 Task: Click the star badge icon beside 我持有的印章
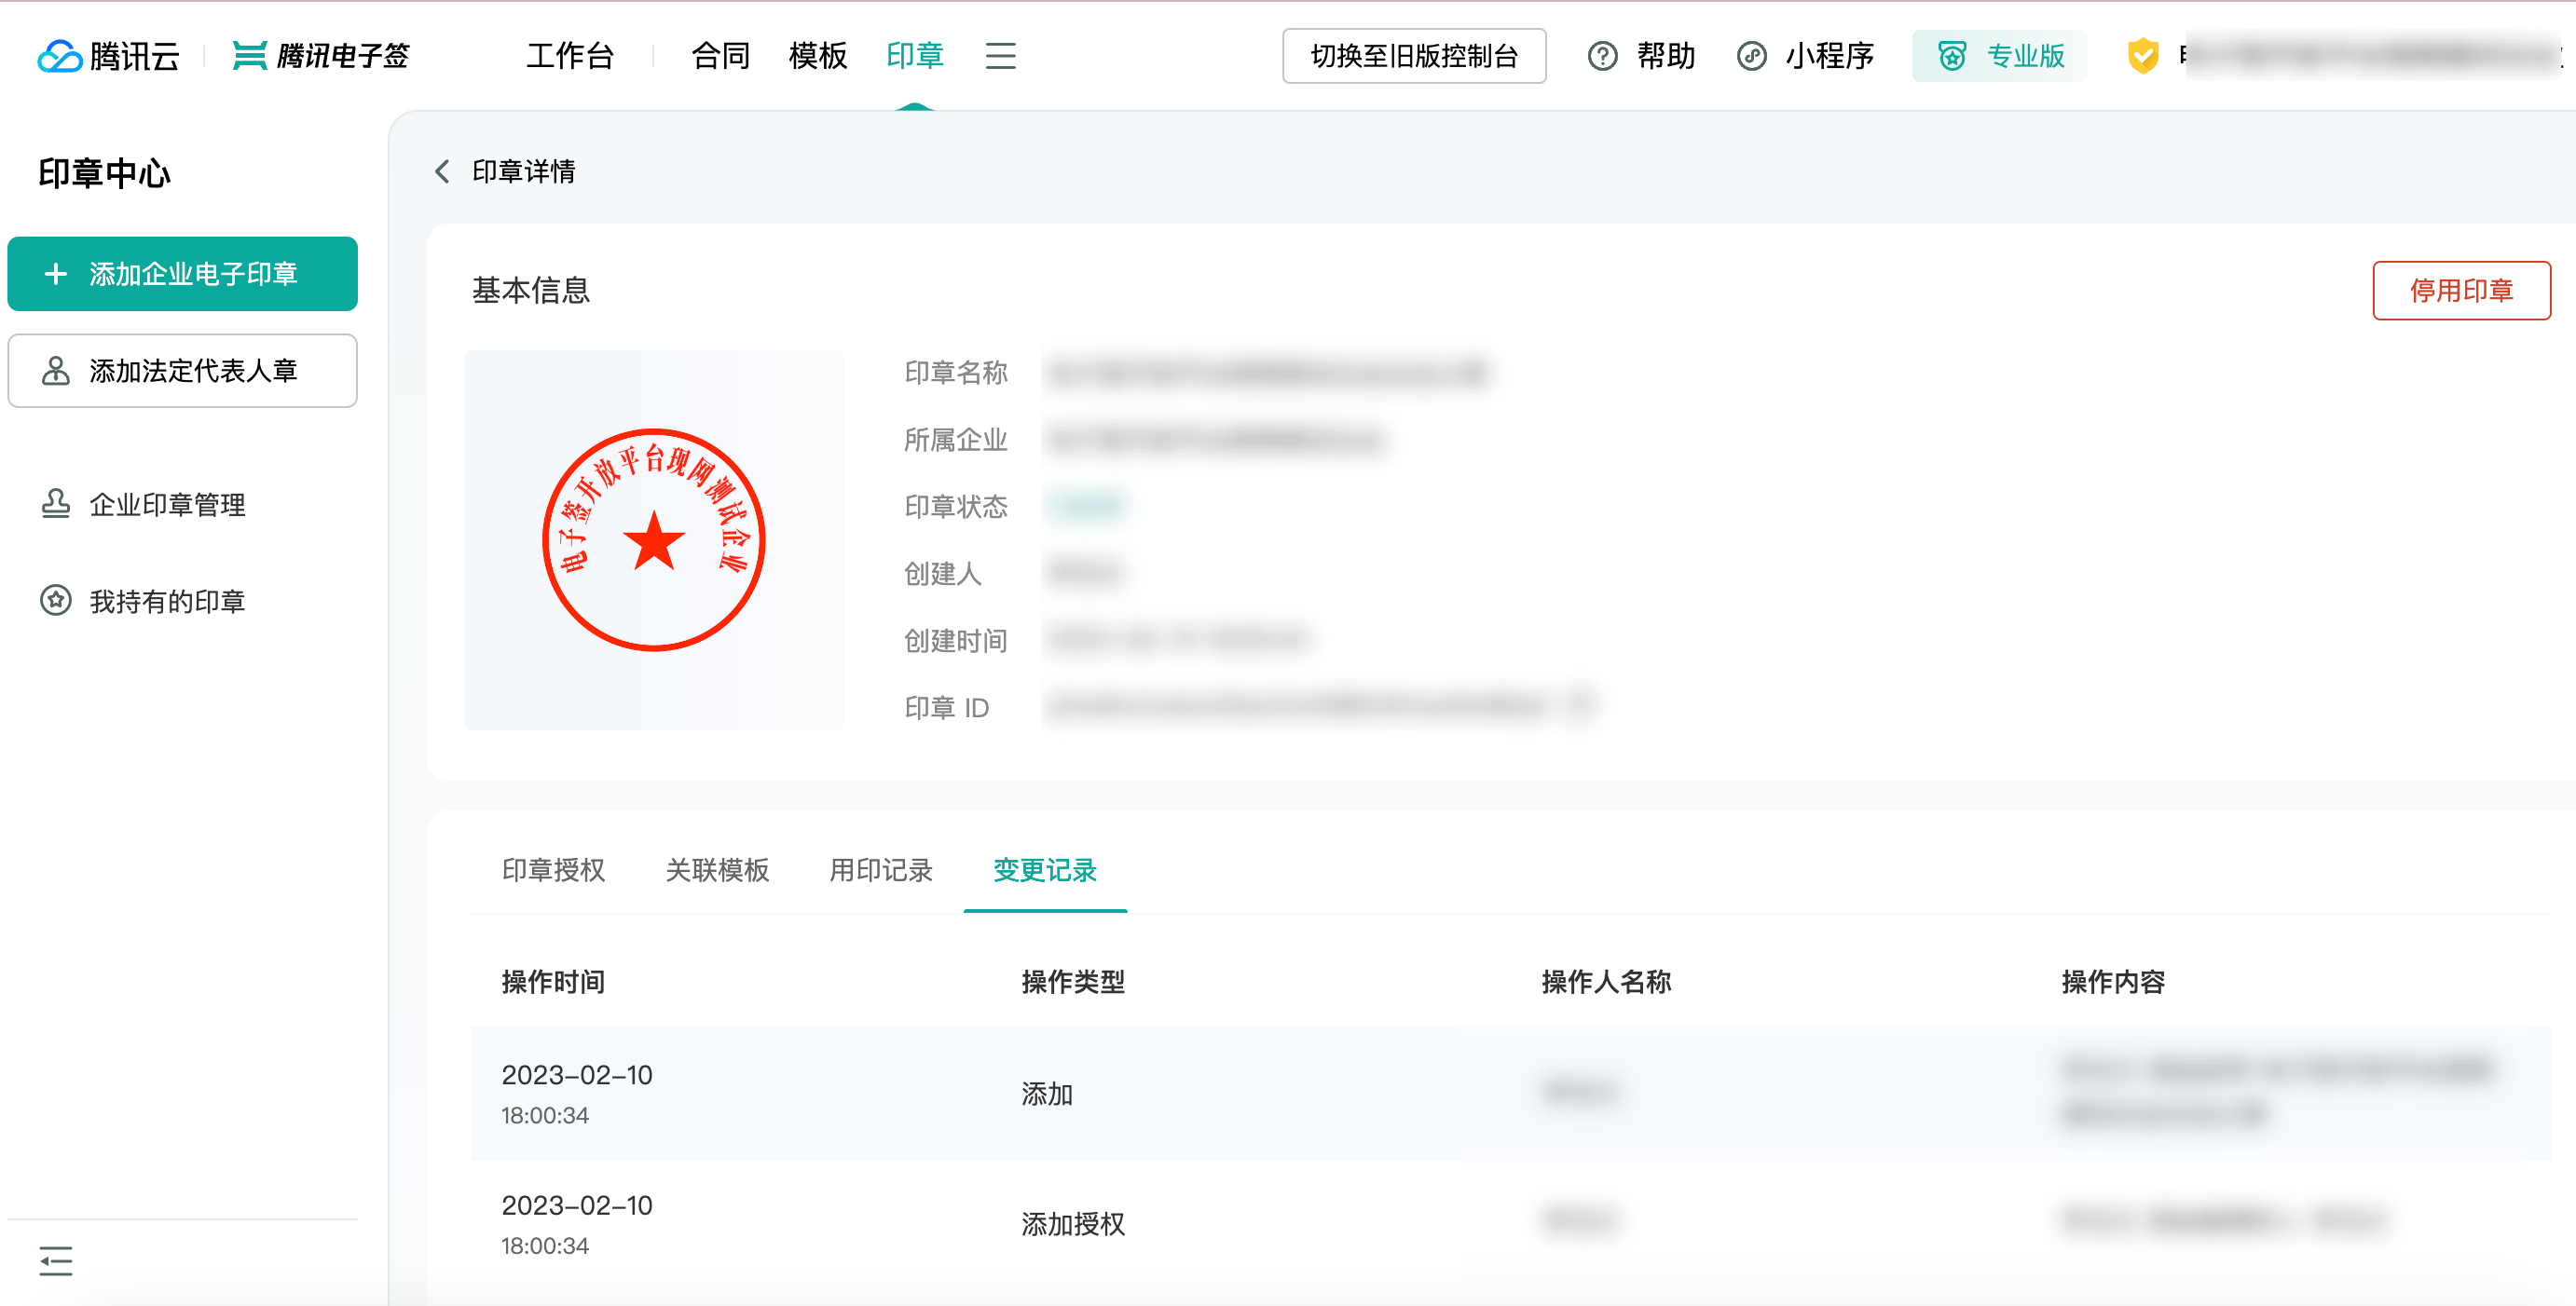tap(56, 601)
